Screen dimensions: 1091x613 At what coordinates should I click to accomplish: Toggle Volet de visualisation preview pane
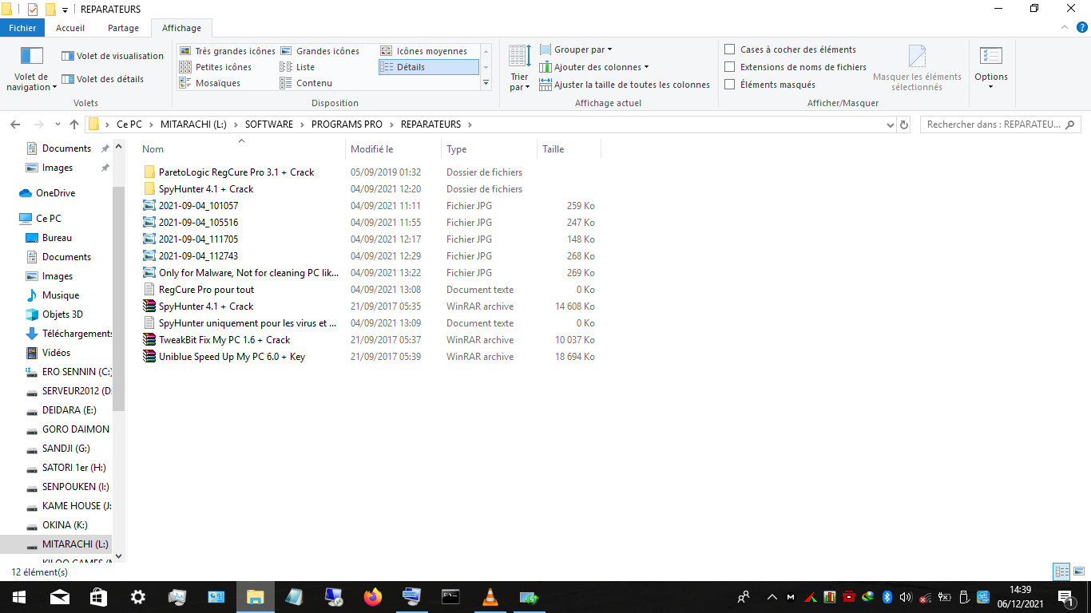tap(113, 56)
